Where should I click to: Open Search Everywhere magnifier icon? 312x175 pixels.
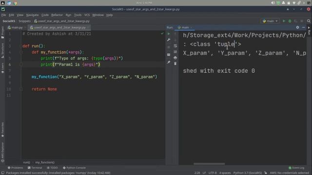309,21
